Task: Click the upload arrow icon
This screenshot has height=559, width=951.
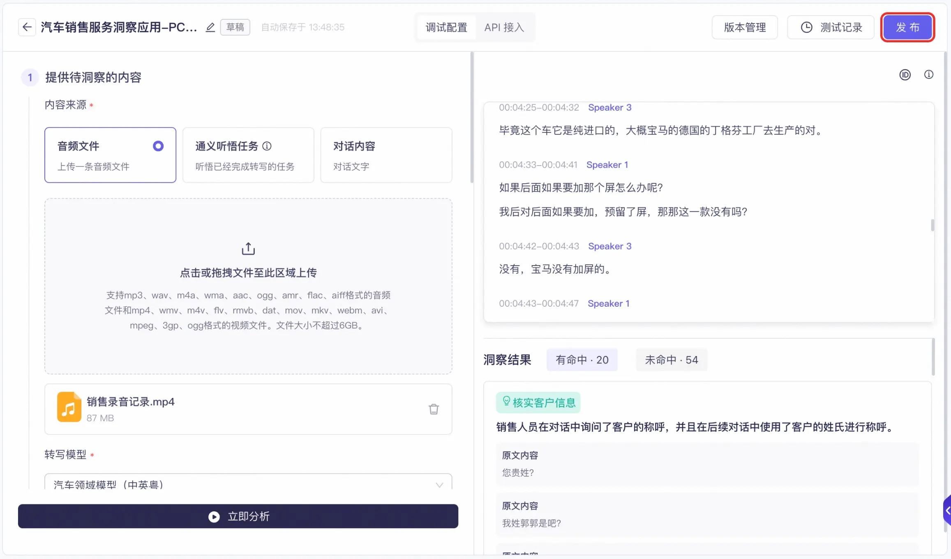Action: coord(248,249)
